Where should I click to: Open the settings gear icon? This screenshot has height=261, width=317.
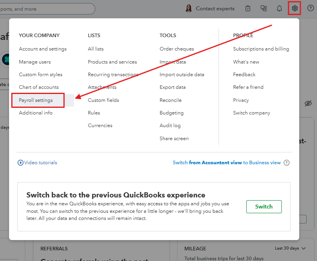pos(294,8)
